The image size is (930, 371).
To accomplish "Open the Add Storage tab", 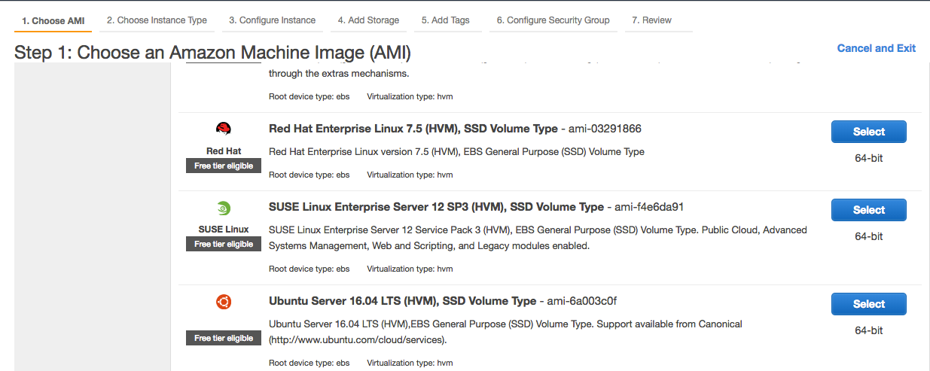I will click(368, 20).
